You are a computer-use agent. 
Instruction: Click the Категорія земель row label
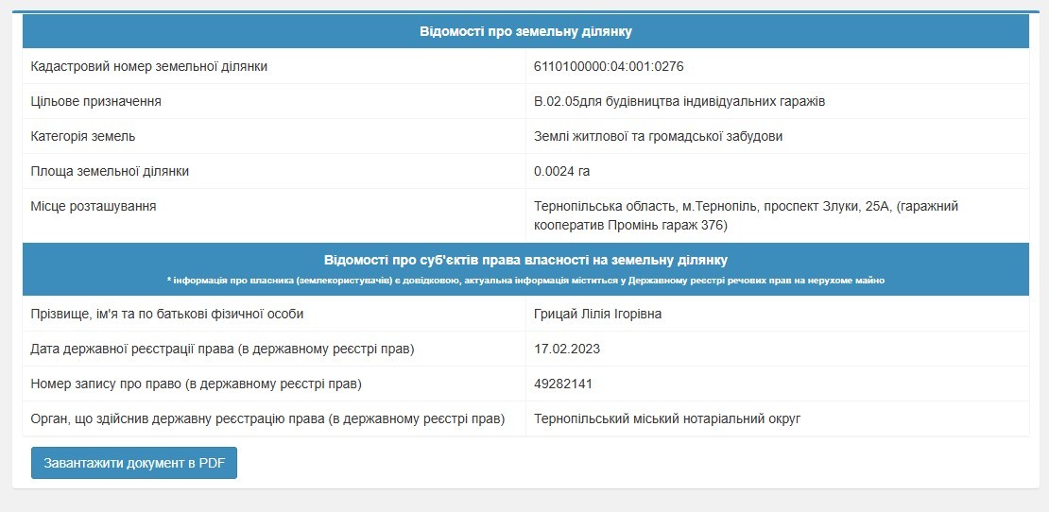[83, 136]
